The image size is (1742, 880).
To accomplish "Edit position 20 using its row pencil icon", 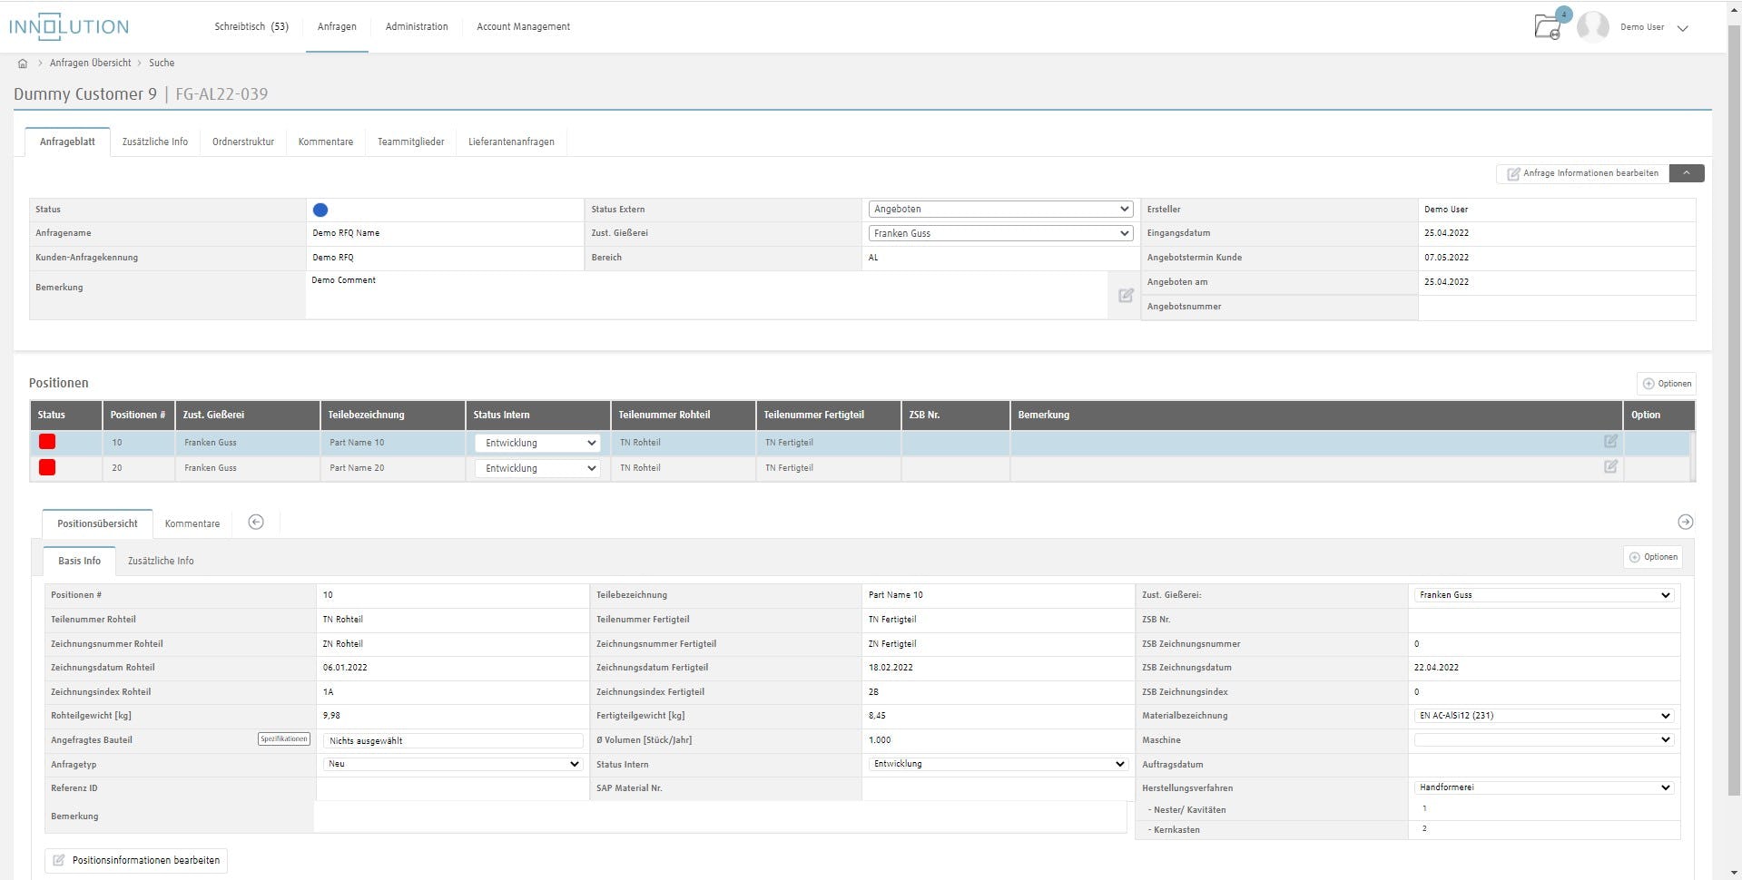I will (1610, 467).
